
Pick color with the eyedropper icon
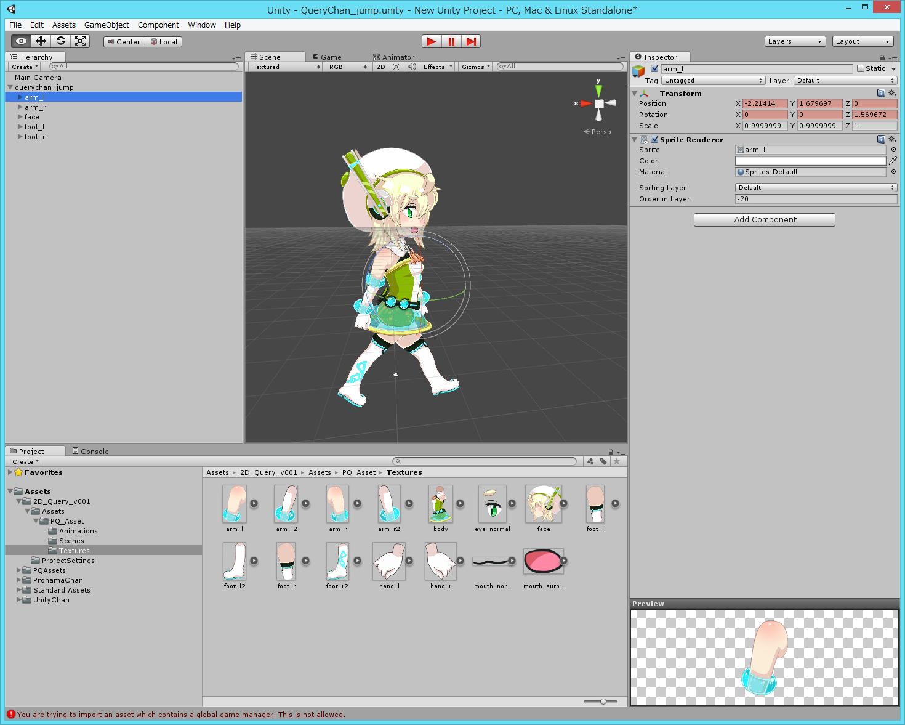coord(893,161)
